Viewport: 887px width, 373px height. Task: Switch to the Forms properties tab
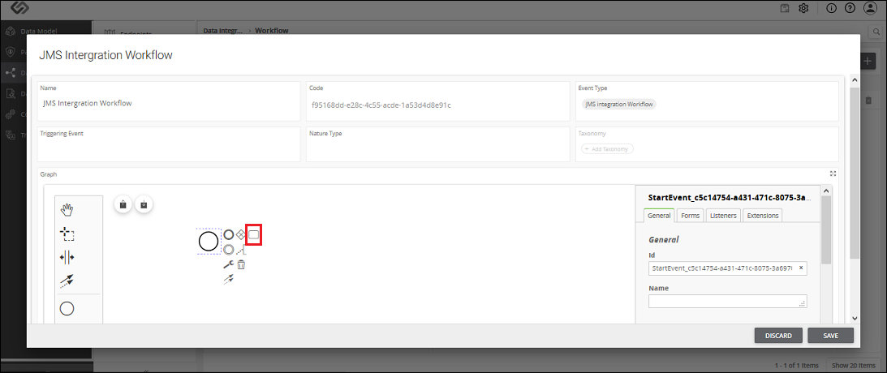(x=690, y=216)
